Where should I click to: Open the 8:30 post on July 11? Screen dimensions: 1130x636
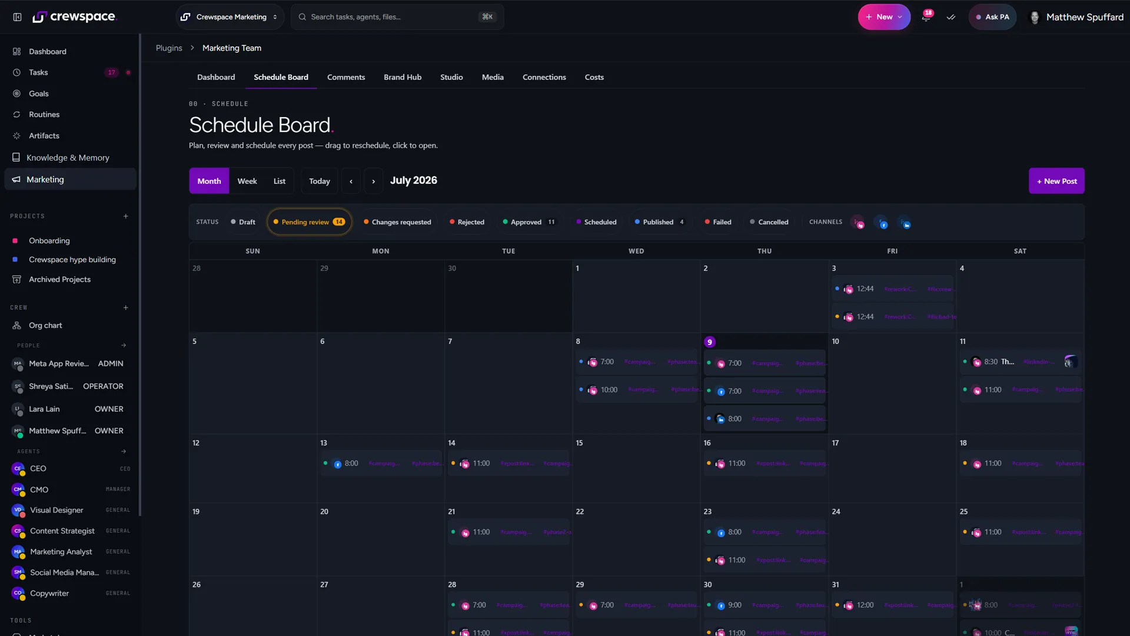click(1021, 362)
